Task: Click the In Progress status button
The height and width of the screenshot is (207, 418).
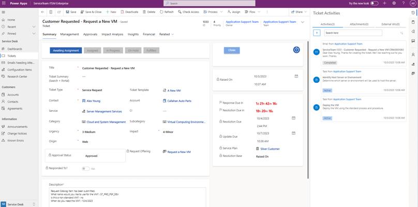Action: point(113,50)
